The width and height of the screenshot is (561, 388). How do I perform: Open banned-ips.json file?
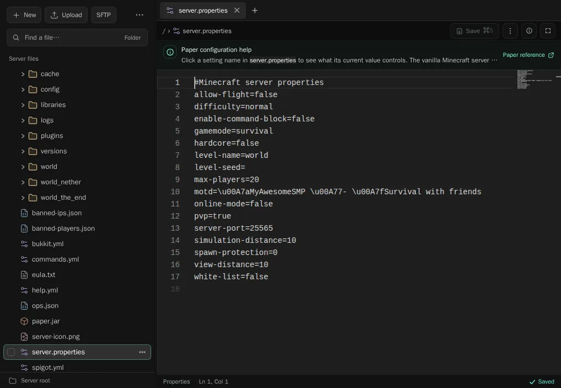click(56, 213)
